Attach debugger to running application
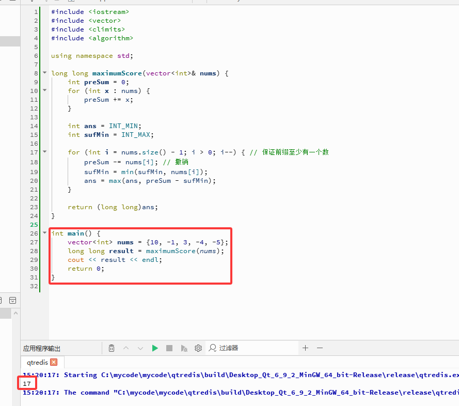The image size is (459, 406). 184,348
